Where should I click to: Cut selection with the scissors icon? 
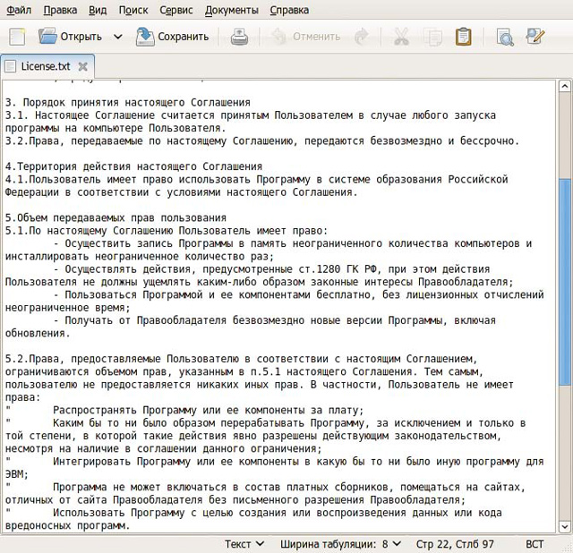point(401,37)
